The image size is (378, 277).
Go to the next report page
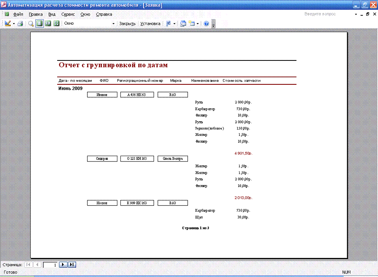point(63,265)
